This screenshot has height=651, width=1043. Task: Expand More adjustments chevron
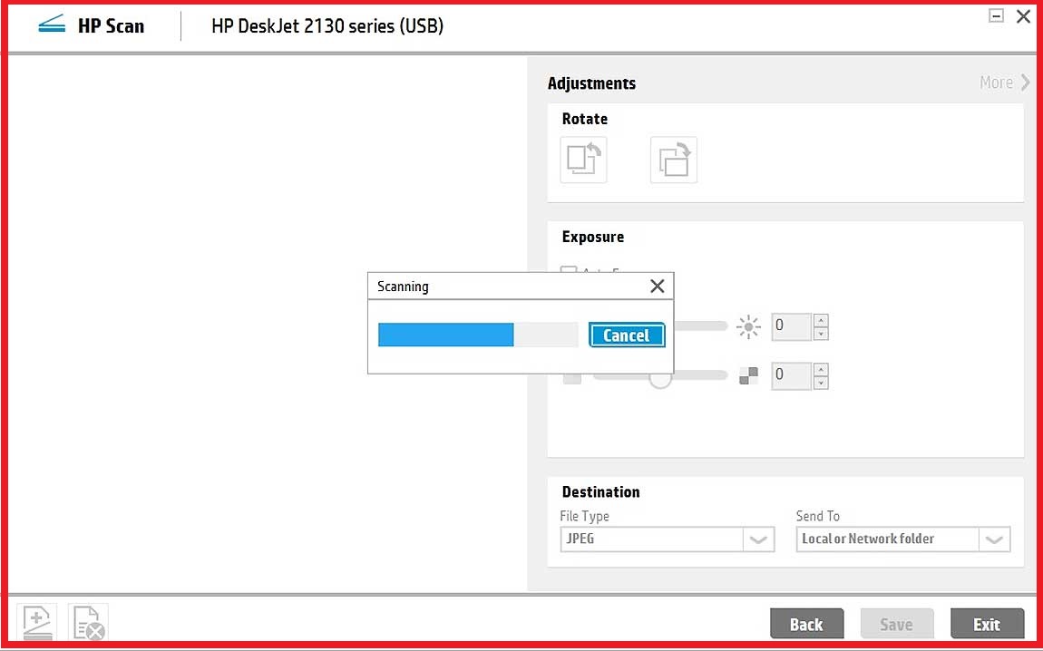[1025, 83]
